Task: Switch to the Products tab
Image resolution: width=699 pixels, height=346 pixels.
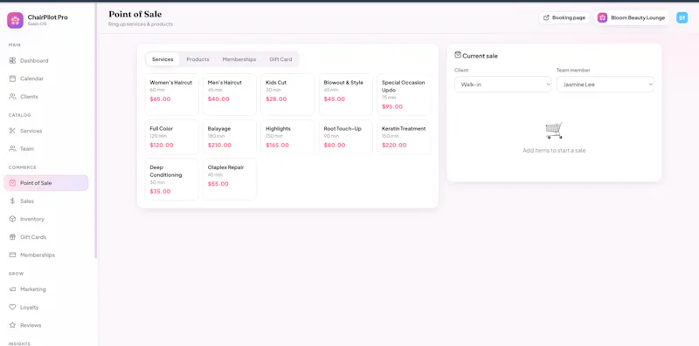Action: (x=197, y=59)
